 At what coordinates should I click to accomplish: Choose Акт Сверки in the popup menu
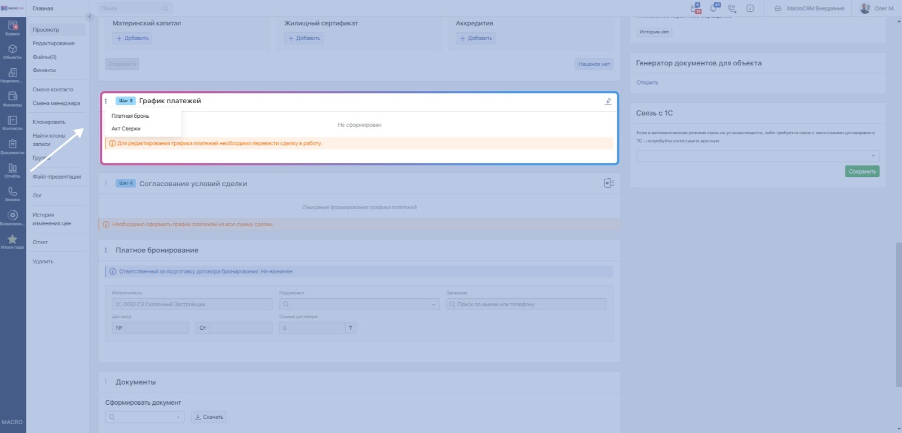point(126,129)
